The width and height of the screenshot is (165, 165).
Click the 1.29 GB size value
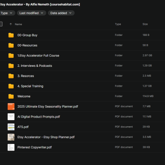[x=147, y=66]
